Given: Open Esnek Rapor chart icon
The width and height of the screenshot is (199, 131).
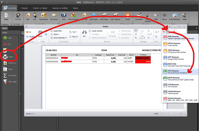Looking at the screenshot, I should (x=5, y=63).
